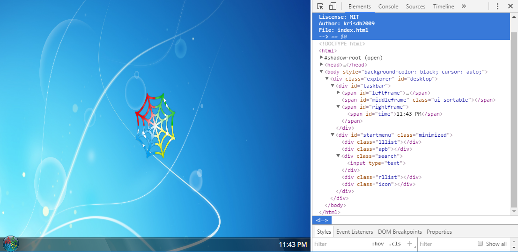The image size is (518, 252).
Task: Collapse the body element node
Action: tap(321, 72)
